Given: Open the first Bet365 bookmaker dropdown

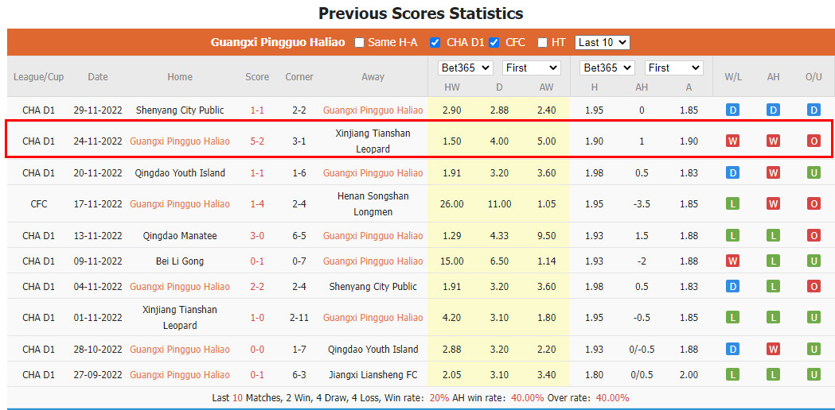Looking at the screenshot, I should [x=466, y=68].
